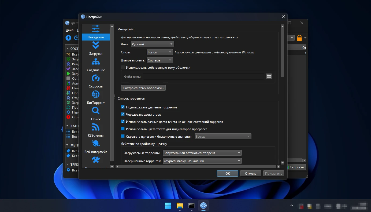Viewport: 371px width, 212px height.
Task: Open the Язык dropdown showing Русский
Action: click(152, 44)
